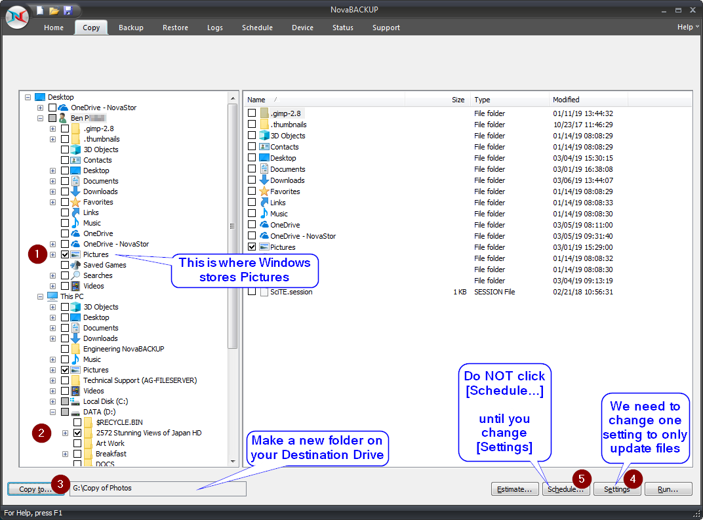
Task: Click the destination path field showing G:\Copy of Photos
Action: [x=158, y=489]
